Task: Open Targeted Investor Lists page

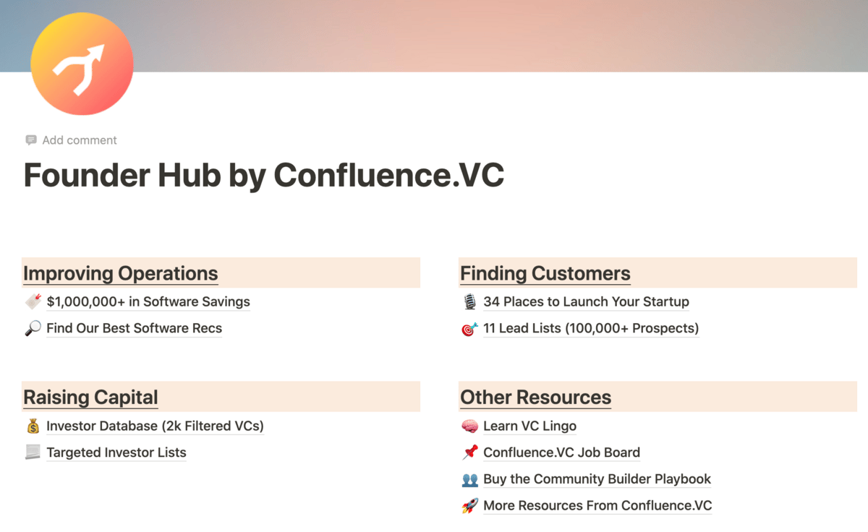Action: 116,453
